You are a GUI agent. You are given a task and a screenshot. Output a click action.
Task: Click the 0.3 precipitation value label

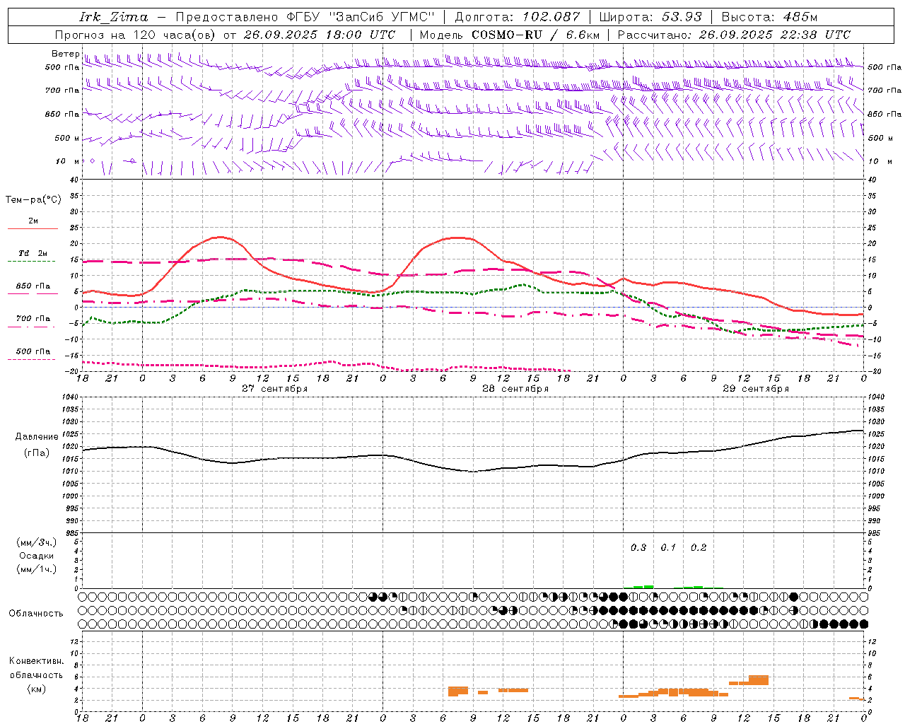638,547
